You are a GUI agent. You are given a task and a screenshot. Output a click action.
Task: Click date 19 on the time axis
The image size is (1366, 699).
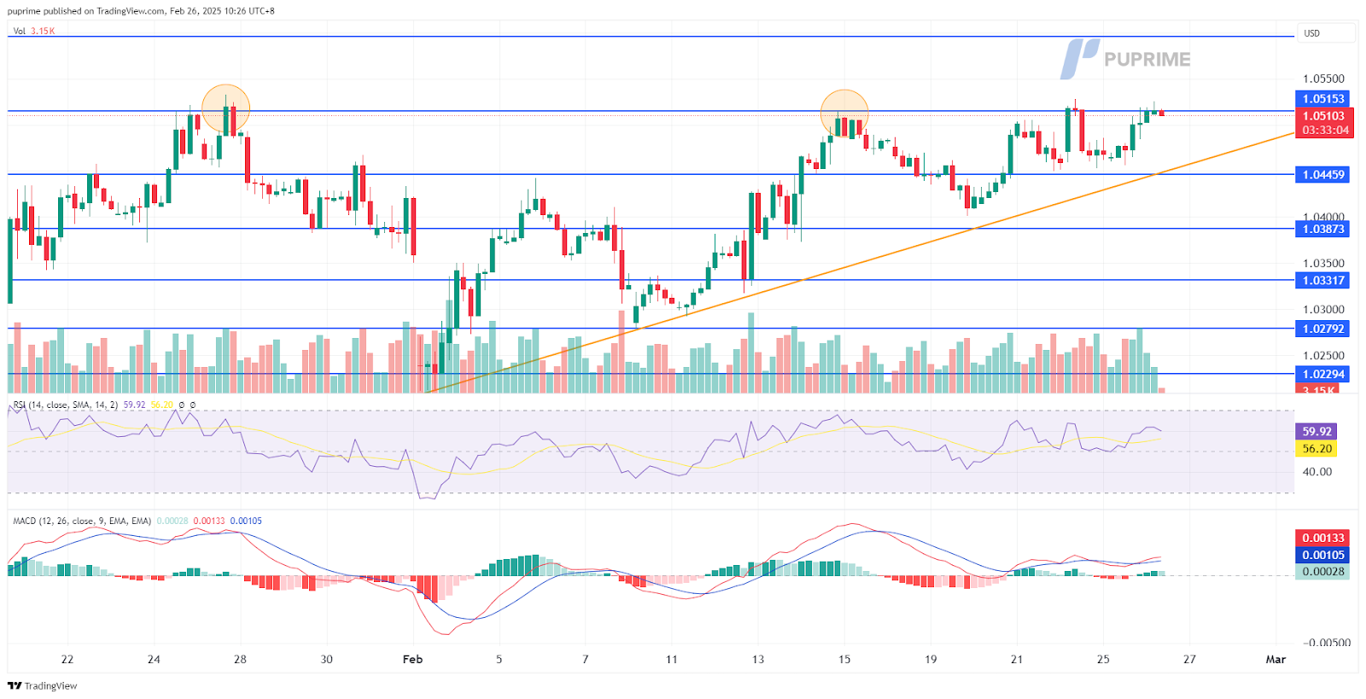[x=931, y=660]
